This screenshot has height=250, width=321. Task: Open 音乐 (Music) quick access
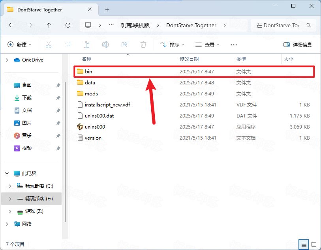23,136
